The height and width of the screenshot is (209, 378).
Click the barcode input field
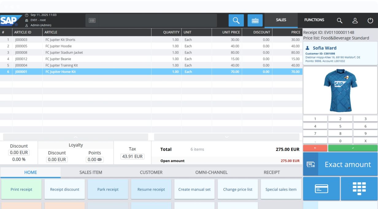(158, 20)
